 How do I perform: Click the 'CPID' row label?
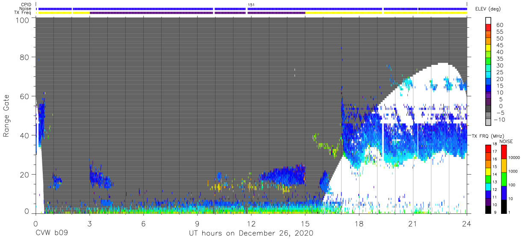point(26,5)
